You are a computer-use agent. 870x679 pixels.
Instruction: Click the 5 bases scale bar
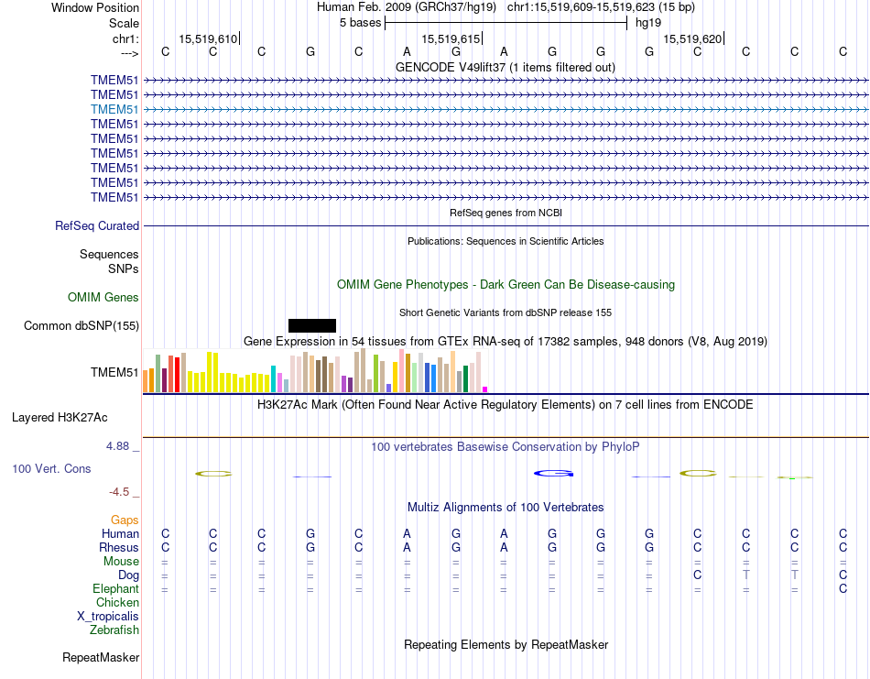pyautogui.click(x=506, y=23)
